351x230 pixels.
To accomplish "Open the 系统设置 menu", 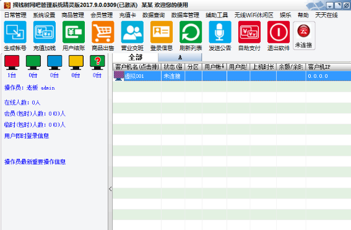I will click(44, 15).
